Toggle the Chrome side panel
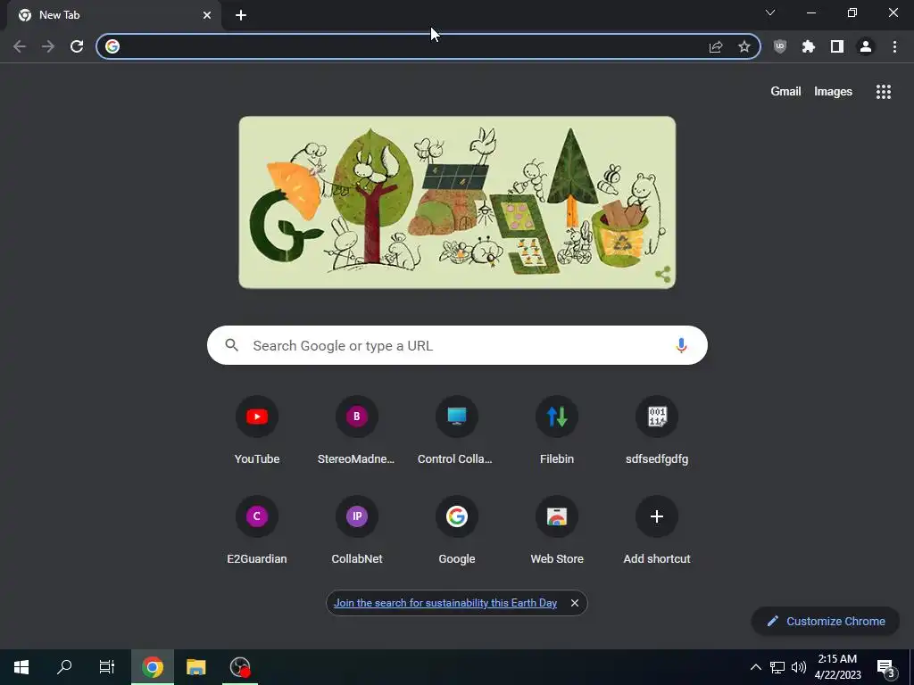This screenshot has width=914, height=685. point(837,46)
